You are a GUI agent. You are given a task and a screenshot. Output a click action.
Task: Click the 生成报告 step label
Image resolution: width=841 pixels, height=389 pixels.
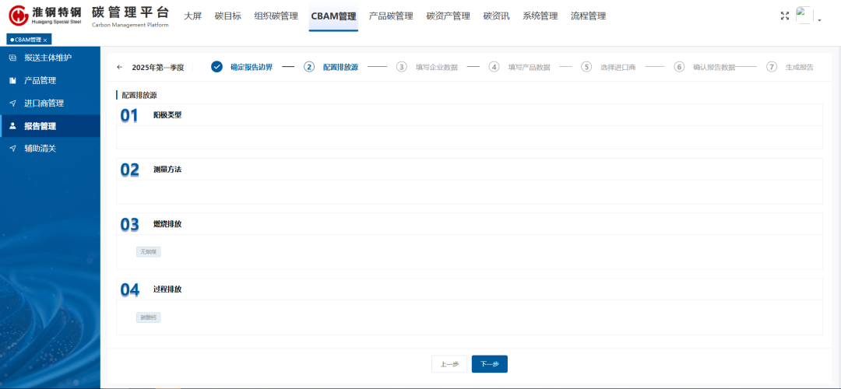[x=800, y=67]
